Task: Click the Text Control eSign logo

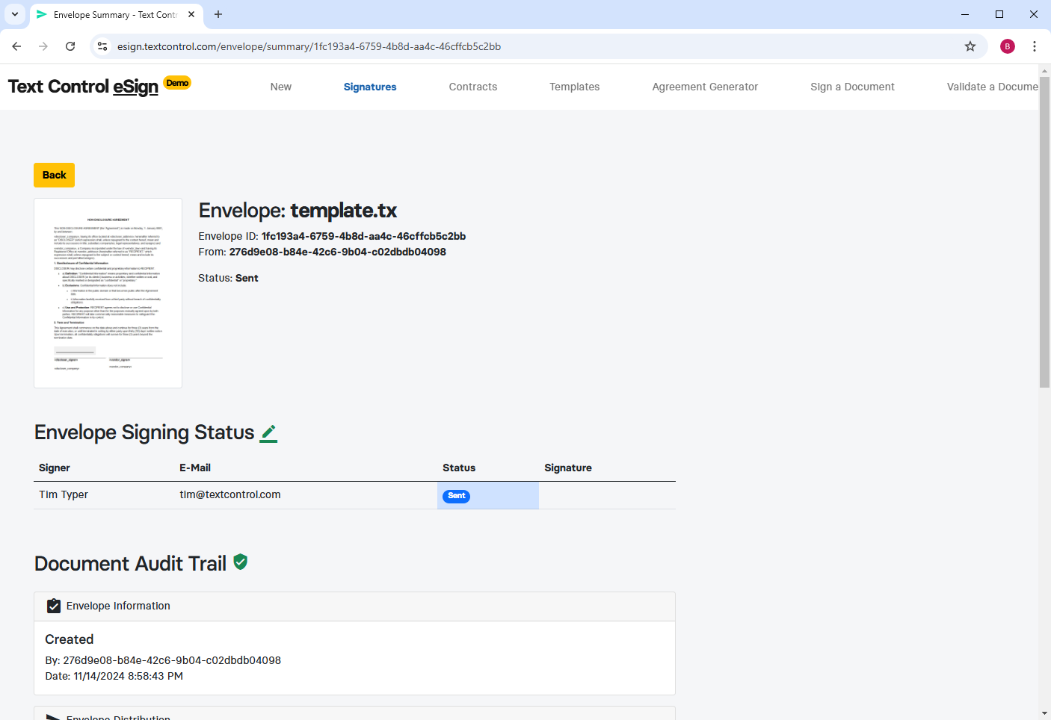Action: click(x=83, y=87)
